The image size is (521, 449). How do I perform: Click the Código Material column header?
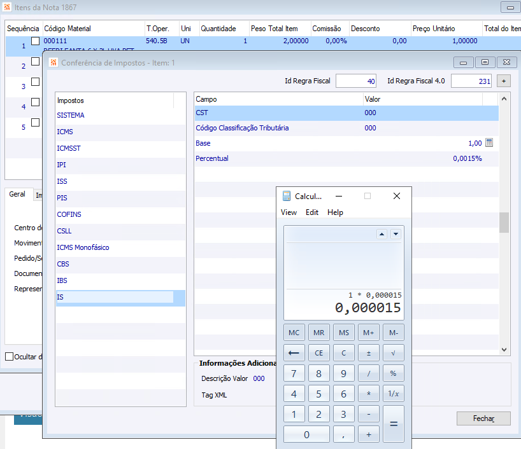[x=94, y=29]
